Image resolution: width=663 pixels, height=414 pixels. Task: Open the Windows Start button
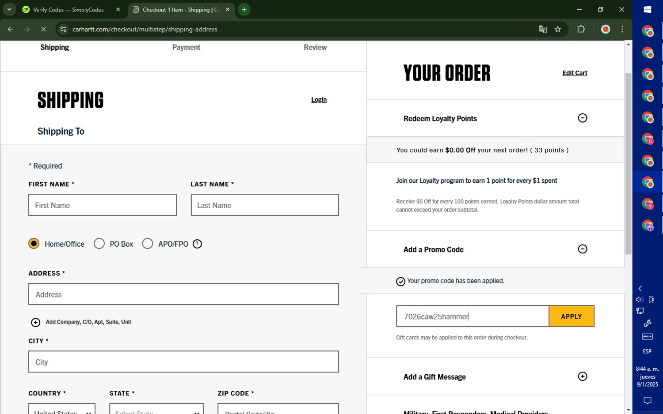(x=648, y=9)
